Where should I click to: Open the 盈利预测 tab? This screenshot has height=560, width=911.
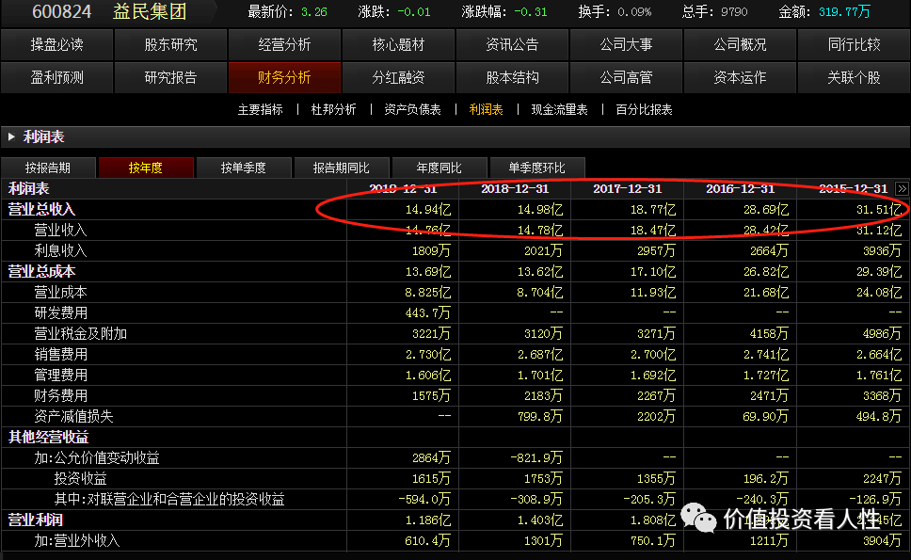tap(56, 77)
